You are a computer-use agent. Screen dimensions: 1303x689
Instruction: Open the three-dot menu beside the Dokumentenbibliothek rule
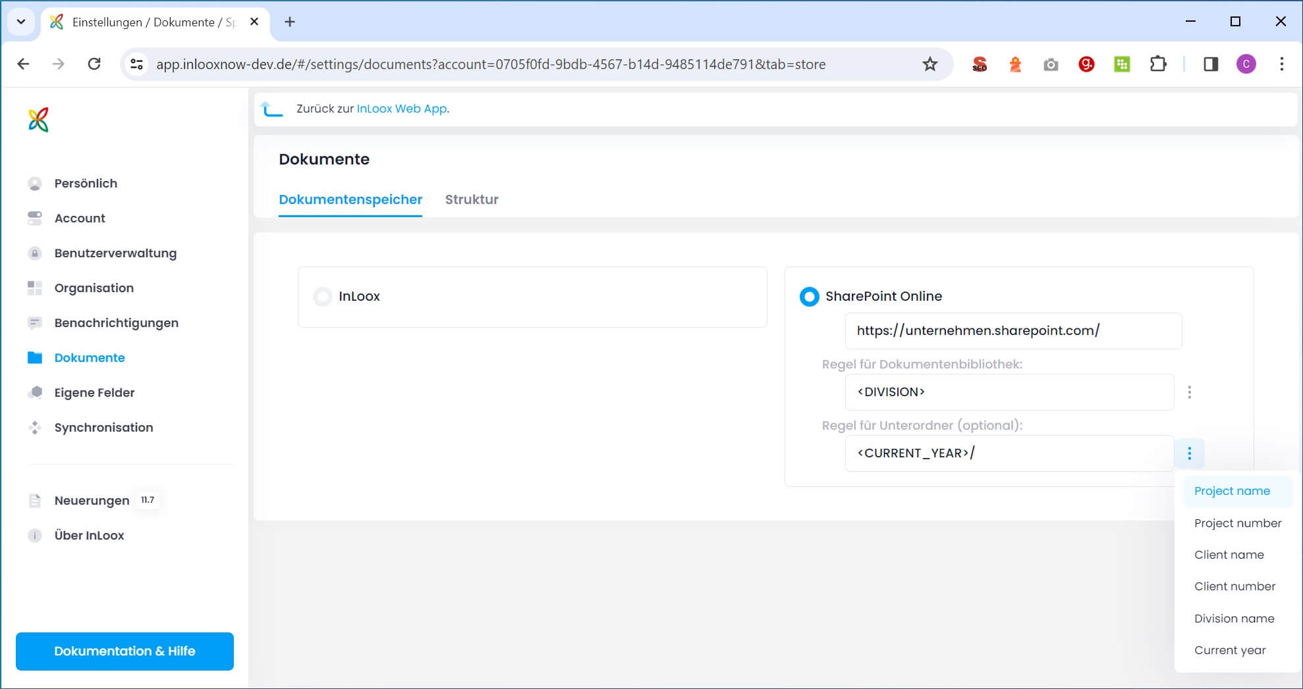(x=1190, y=392)
